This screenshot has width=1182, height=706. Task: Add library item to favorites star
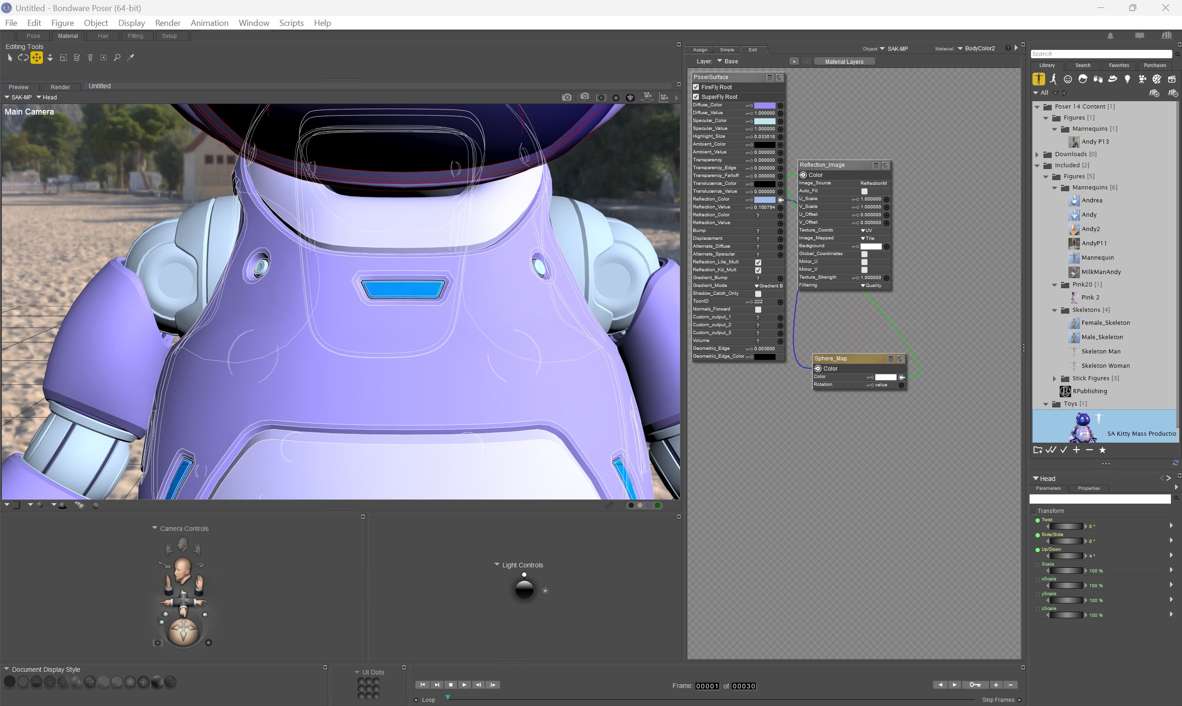[1102, 450]
